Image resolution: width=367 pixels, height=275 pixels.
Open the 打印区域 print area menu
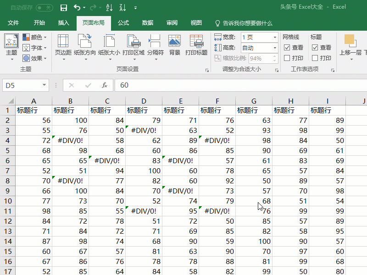tap(133, 47)
